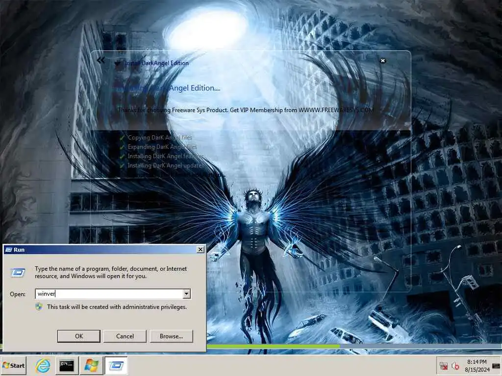Click the green installation progress bar
This screenshot has height=376, width=502.
[273, 346]
